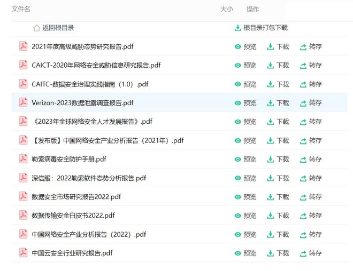Screen dimensions: 353x271
Task: Preview 【发布版】中国网络安全产业分析报告（2021年）.pdf
Action: tap(245, 140)
